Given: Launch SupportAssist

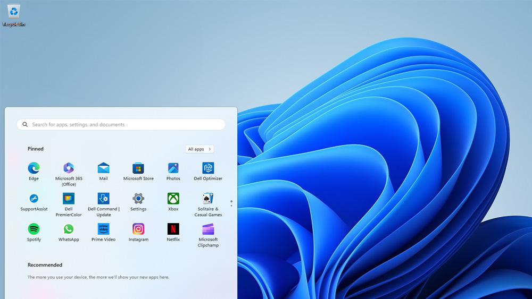Looking at the screenshot, I should pos(34,202).
